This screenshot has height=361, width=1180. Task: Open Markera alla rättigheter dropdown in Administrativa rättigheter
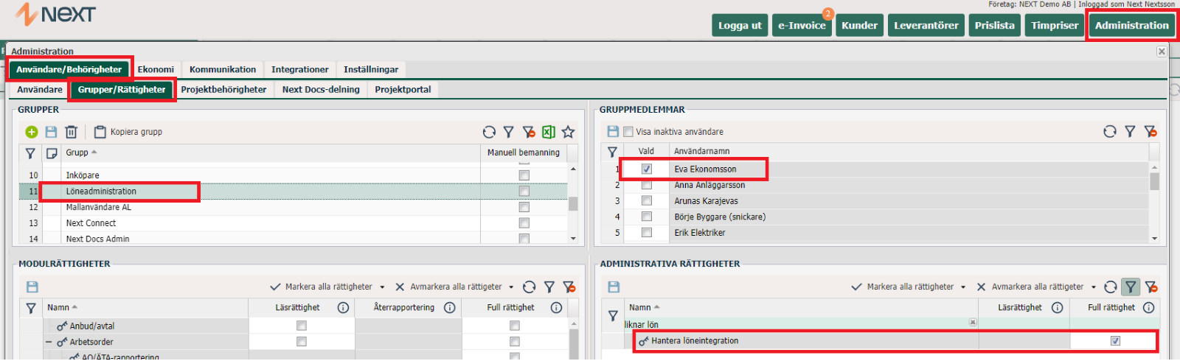click(x=963, y=287)
